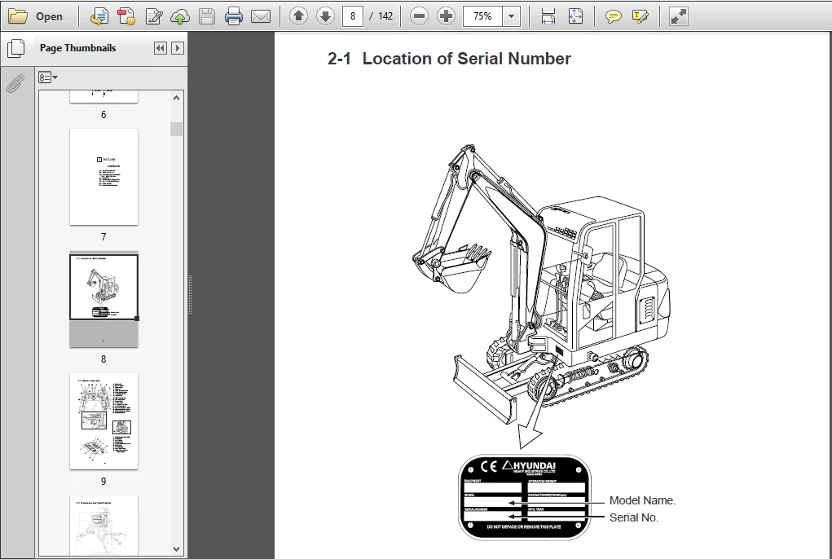Click the 75% zoom level field
The height and width of the screenshot is (559, 832).
[x=483, y=16]
